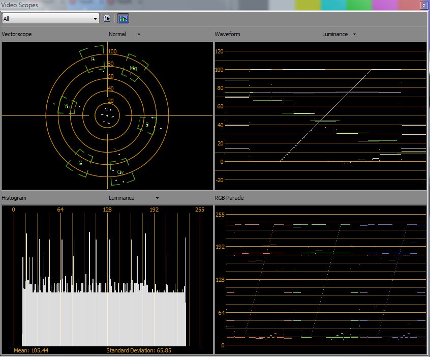Click the RGB Parade panel label
This screenshot has height=357, width=430.
[229, 198]
